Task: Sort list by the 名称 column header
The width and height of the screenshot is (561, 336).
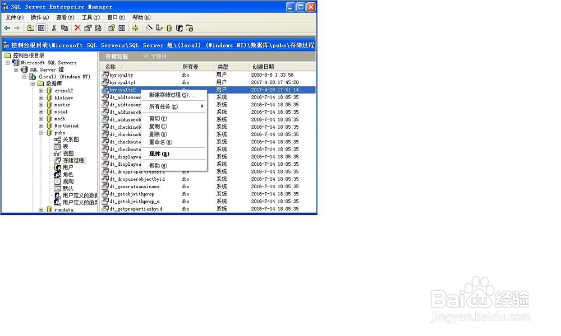Action: pos(139,67)
